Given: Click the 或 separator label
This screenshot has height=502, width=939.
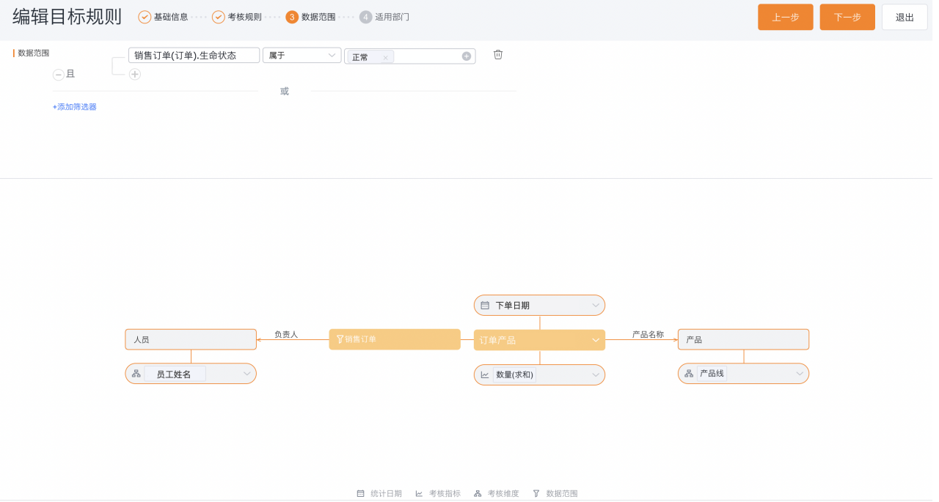Looking at the screenshot, I should pyautogui.click(x=285, y=92).
